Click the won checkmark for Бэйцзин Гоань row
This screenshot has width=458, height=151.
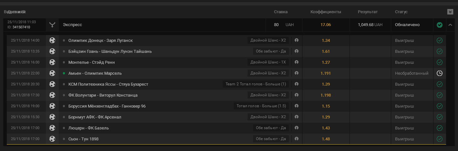(x=439, y=52)
